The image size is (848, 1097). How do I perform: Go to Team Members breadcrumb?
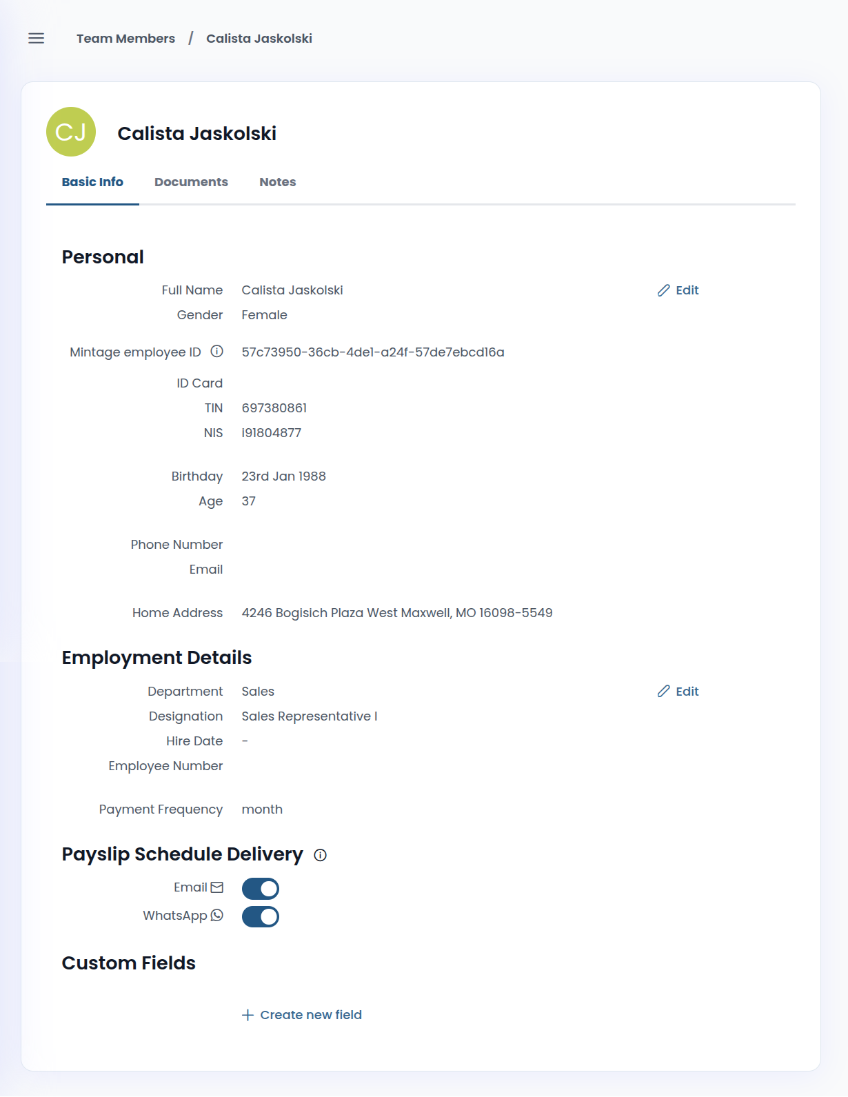pyautogui.click(x=125, y=39)
